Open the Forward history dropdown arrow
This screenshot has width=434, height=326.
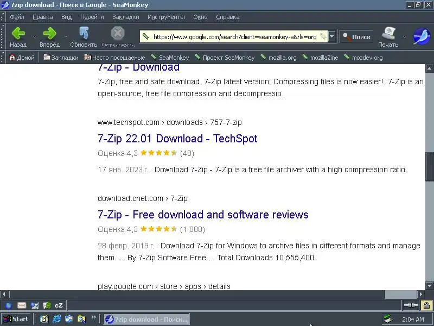pyautogui.click(x=66, y=36)
